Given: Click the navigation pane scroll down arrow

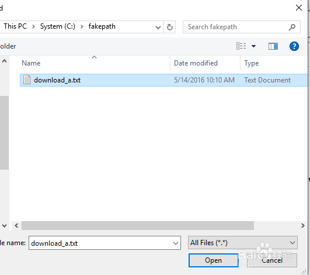Looking at the screenshot, I should coord(4,225).
